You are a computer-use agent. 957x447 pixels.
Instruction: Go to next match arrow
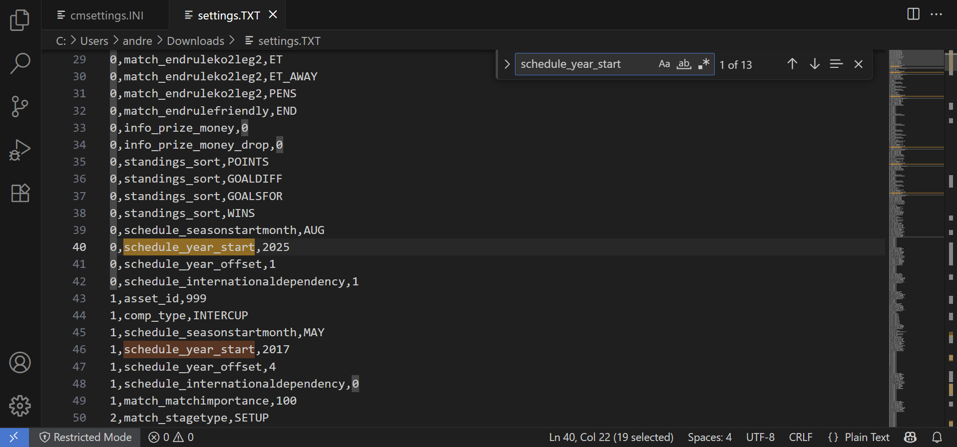tap(815, 64)
